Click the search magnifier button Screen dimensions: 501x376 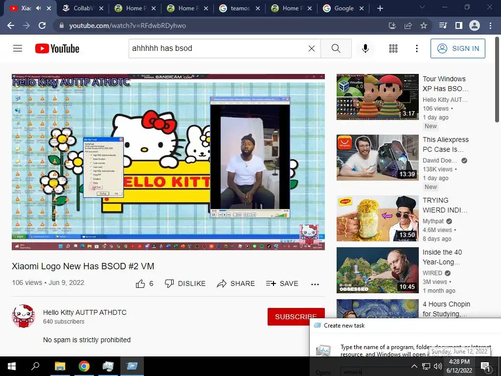pos(336,48)
